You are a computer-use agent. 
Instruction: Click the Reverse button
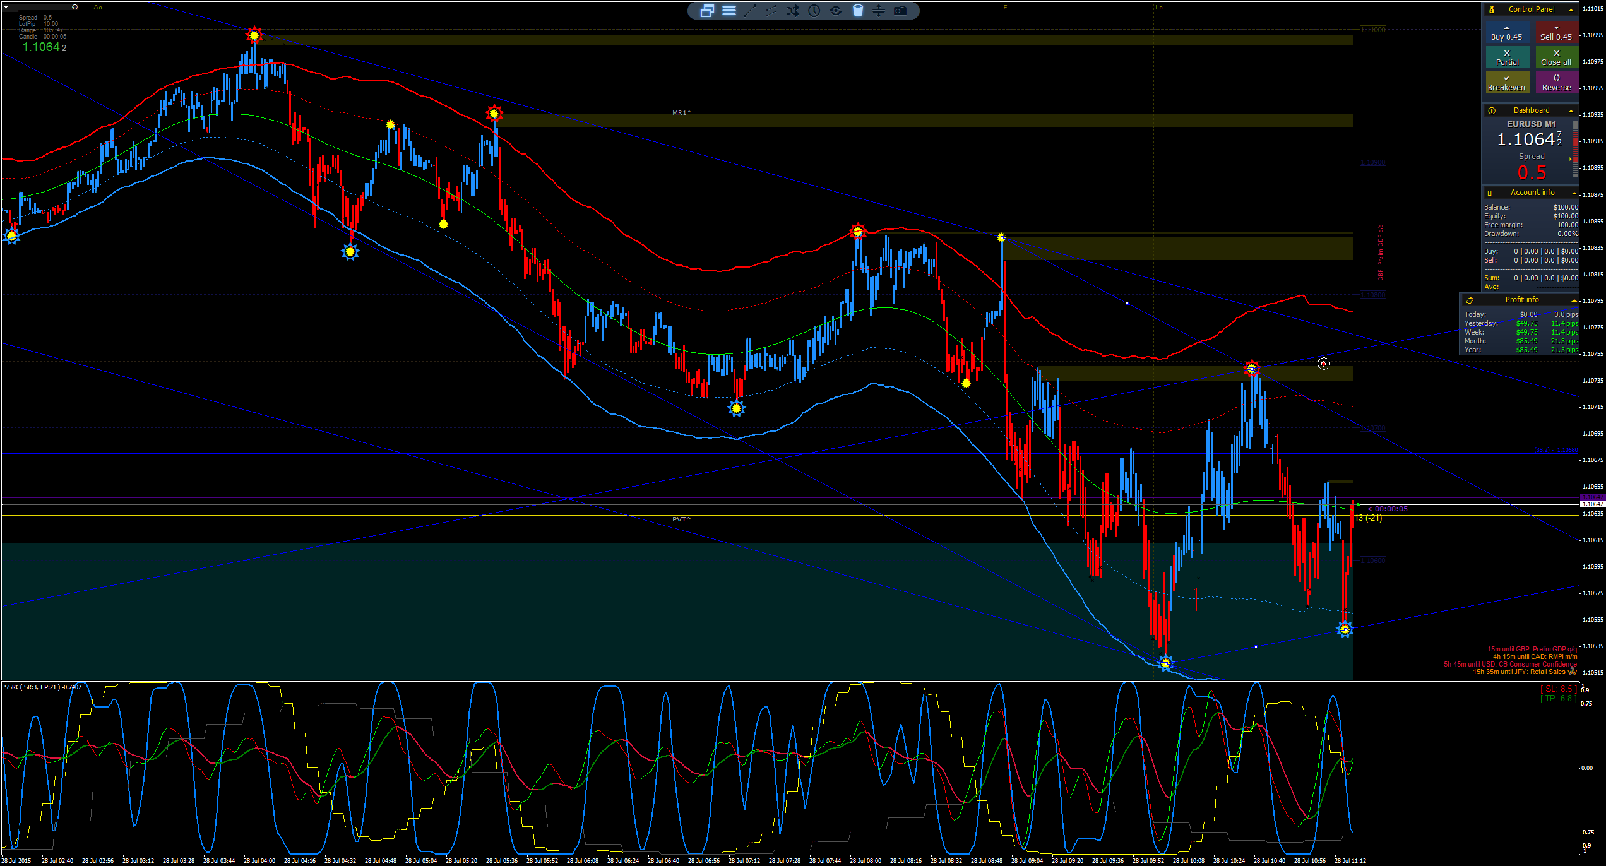pyautogui.click(x=1556, y=83)
